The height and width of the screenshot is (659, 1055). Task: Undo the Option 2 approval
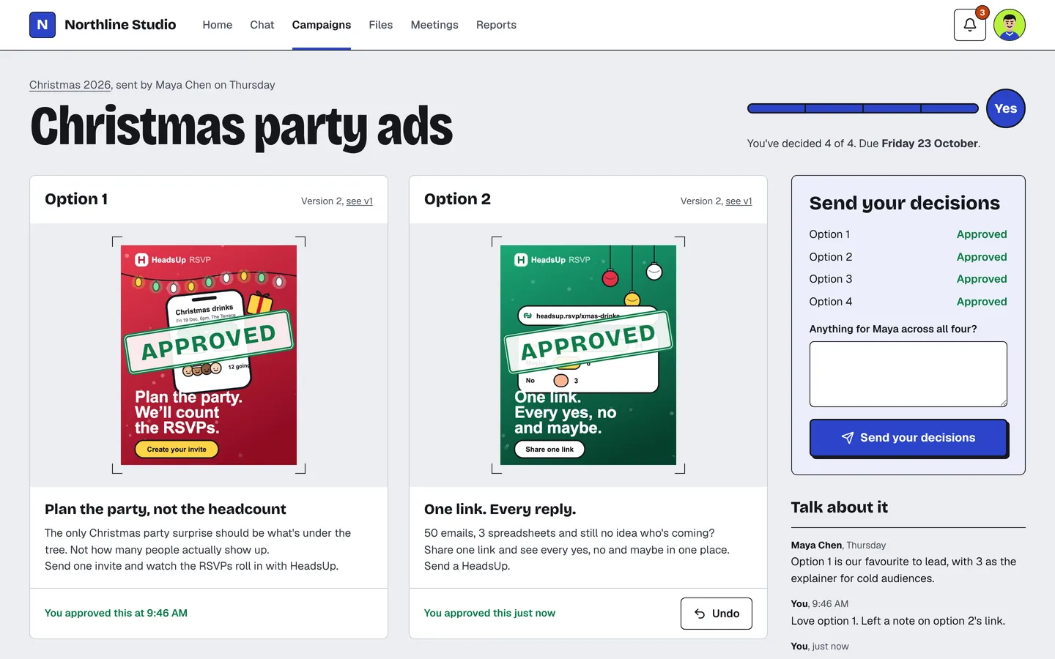click(x=717, y=614)
